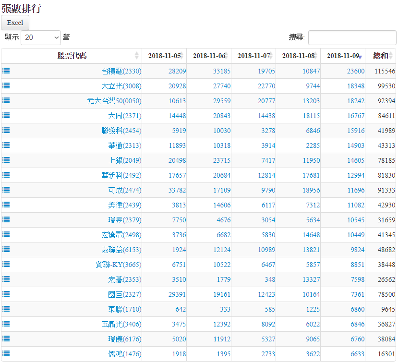Image resolution: width=398 pixels, height=363 pixels.
Task: Click the list icon in the 可成(2474) row
Action: [6, 190]
